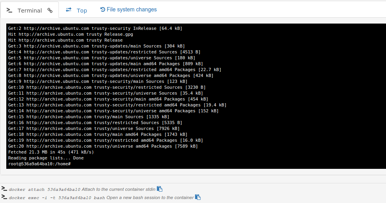Click the Get:20 trusty/universe amd64 Packages line
This screenshot has width=386, height=203.
[103, 146]
